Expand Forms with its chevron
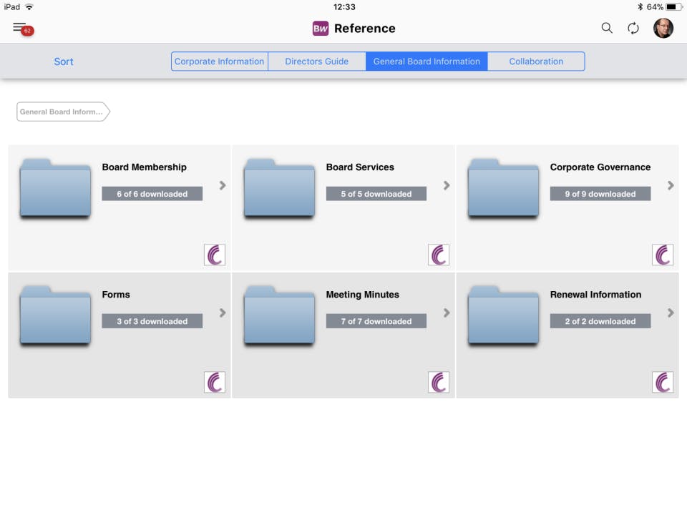 223,313
